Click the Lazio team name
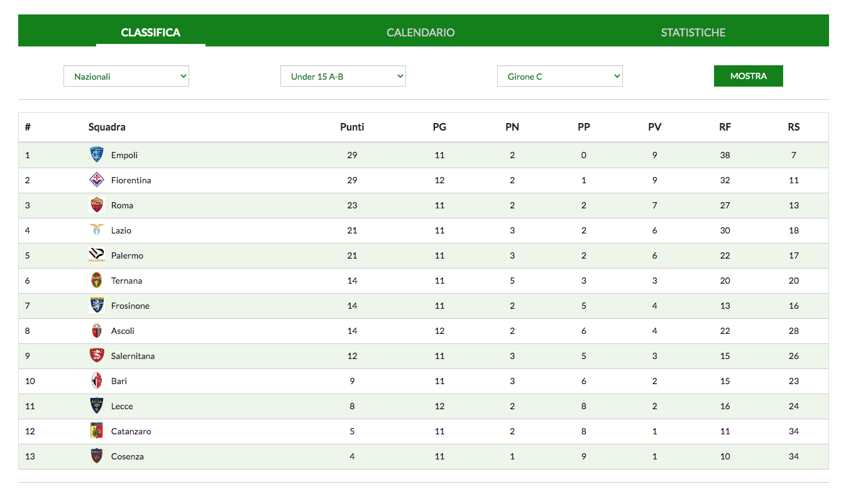Image resolution: width=841 pixels, height=494 pixels. point(121,230)
